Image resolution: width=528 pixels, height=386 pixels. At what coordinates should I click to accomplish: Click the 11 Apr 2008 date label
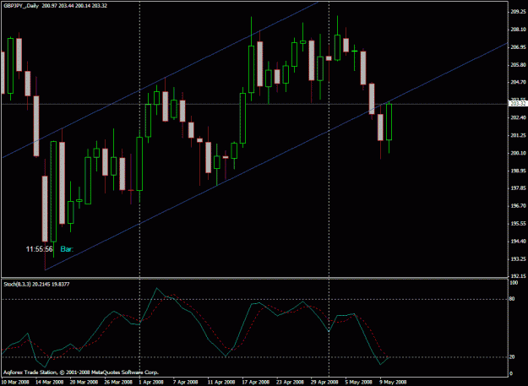tap(221, 383)
